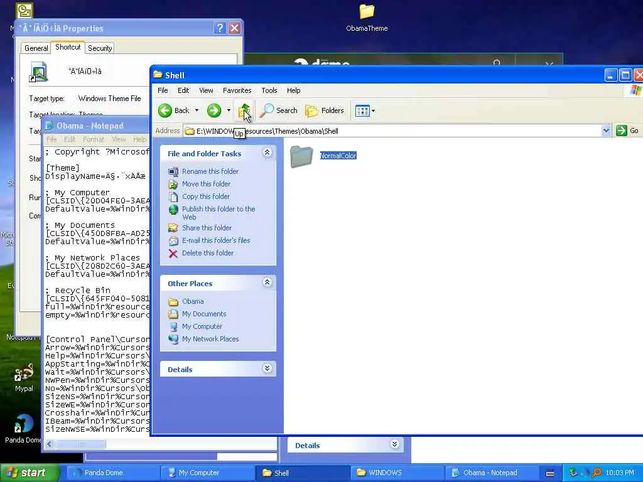Switch to Obama - Notepad taskbar button
643x482 pixels.
[x=491, y=473]
